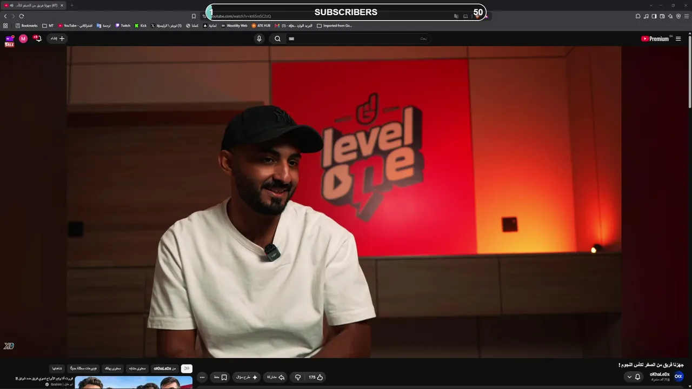Open the M account avatar menu
Screen dimensions: 692x389
[x=23, y=38]
